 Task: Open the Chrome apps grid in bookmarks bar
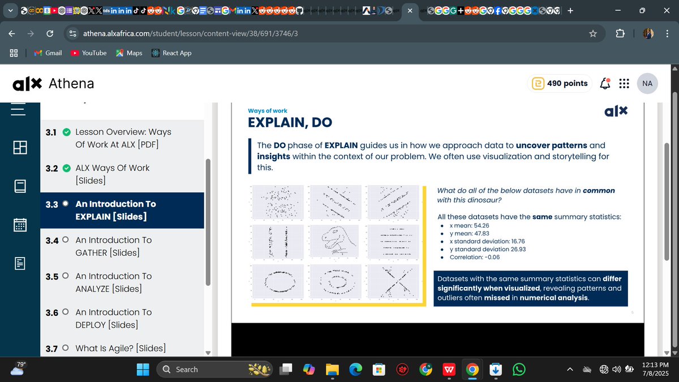tap(14, 53)
